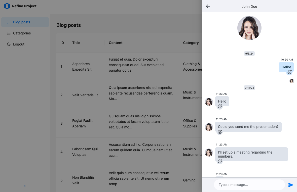Select the Blog posts list icon
The width and height of the screenshot is (297, 192).
click(8, 22)
